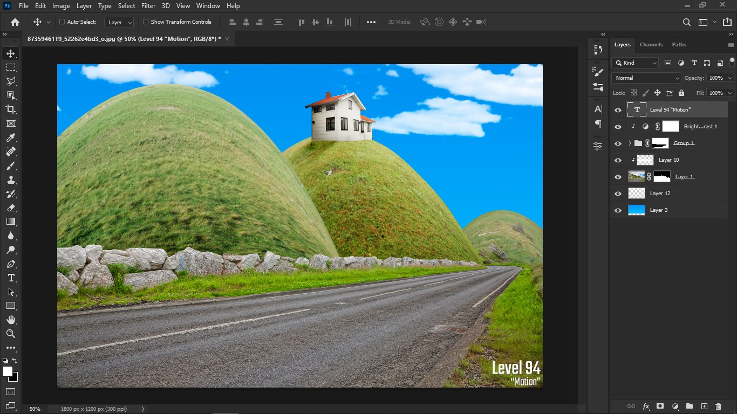Close the document tab
The image size is (737, 414).
[227, 39]
